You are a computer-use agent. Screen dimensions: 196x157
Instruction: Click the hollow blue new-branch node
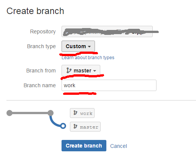pyautogui.click(x=63, y=126)
